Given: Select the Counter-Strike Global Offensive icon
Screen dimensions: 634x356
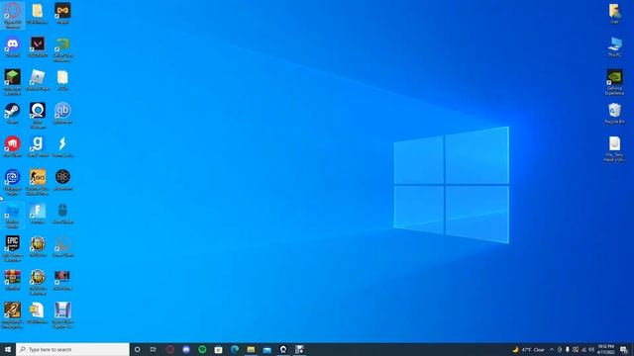Looking at the screenshot, I should tap(38, 182).
